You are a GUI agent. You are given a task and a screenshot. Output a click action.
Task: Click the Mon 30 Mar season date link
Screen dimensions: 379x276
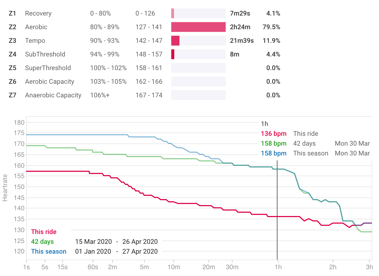coord(352,153)
